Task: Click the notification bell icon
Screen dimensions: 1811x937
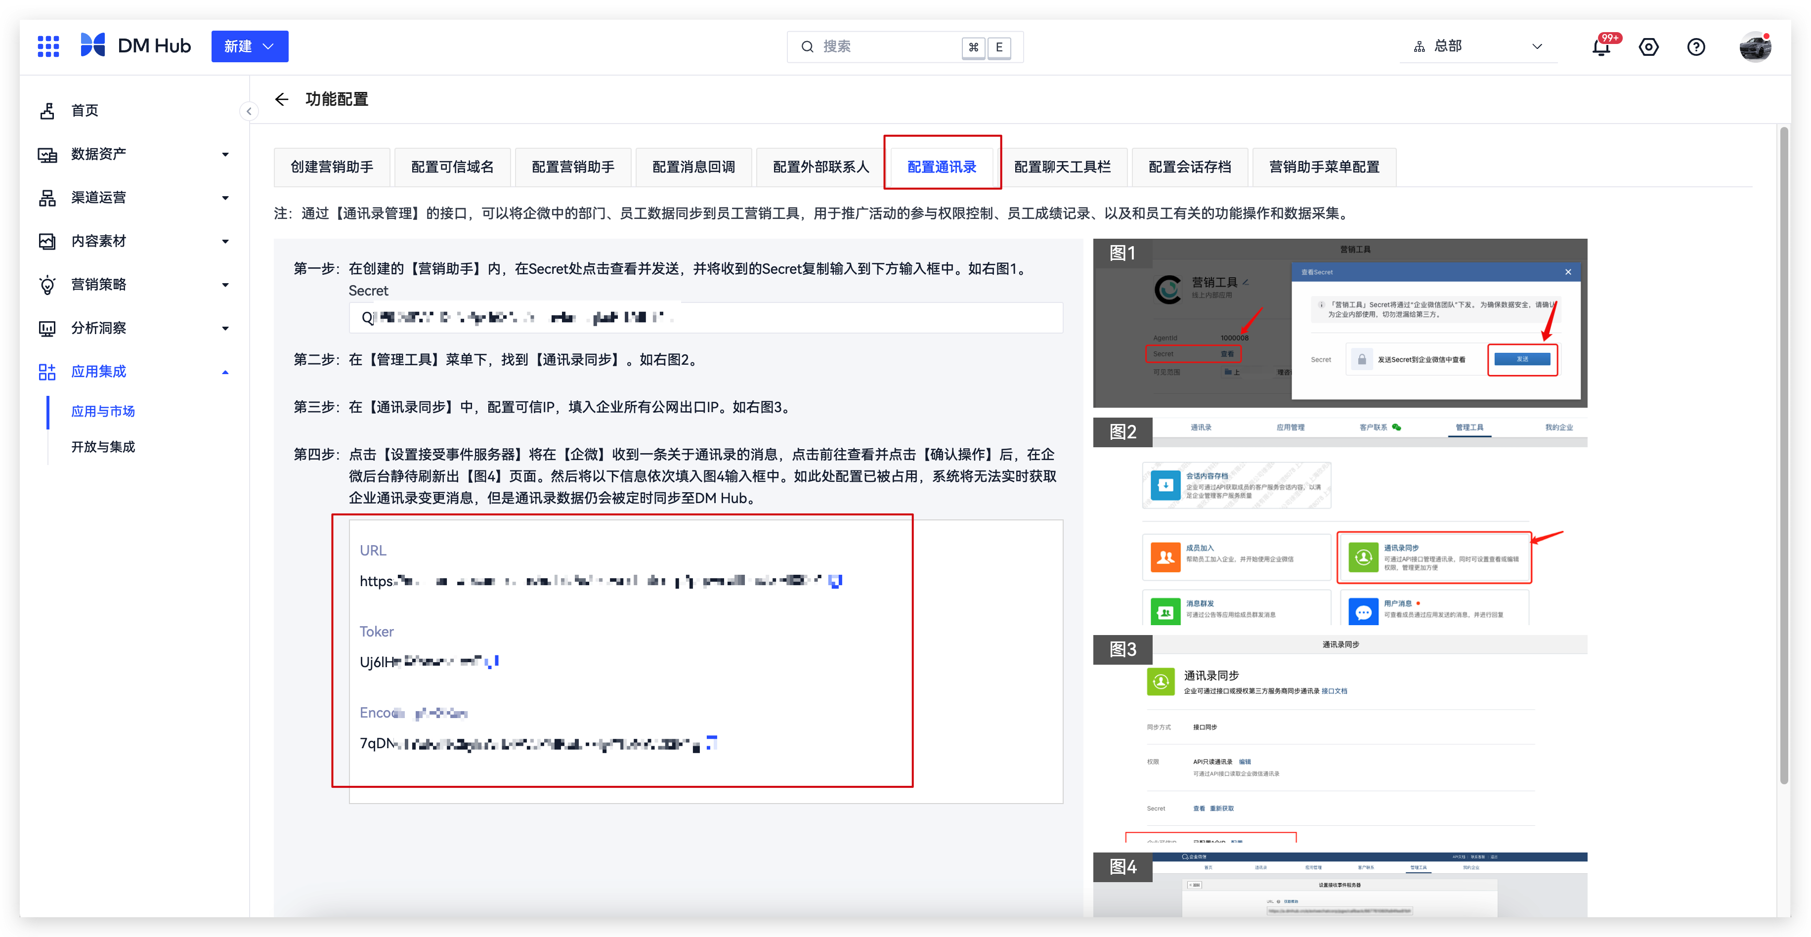Action: click(x=1601, y=46)
